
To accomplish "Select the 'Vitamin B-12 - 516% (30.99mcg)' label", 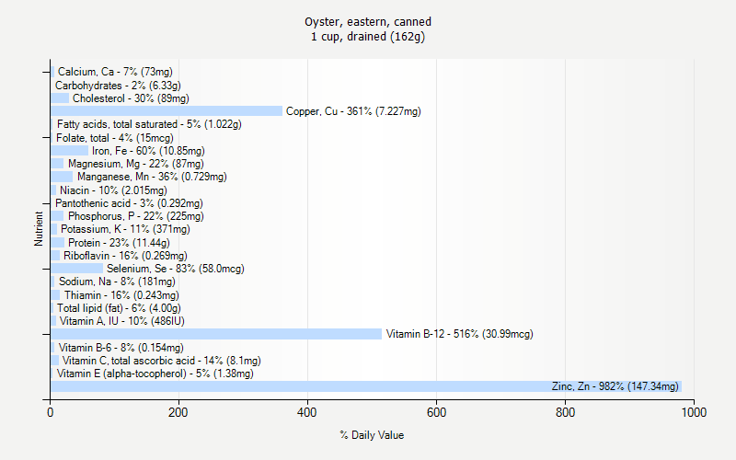I will pyautogui.click(x=459, y=334).
